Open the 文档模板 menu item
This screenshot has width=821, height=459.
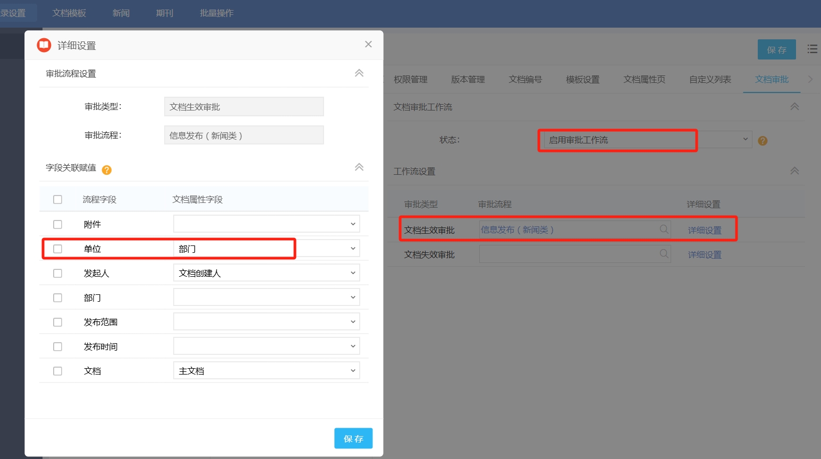coord(69,13)
